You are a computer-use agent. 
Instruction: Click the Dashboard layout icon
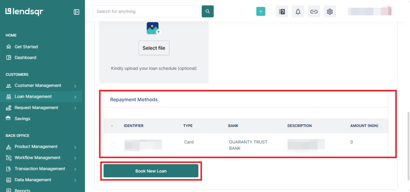(x=9, y=57)
